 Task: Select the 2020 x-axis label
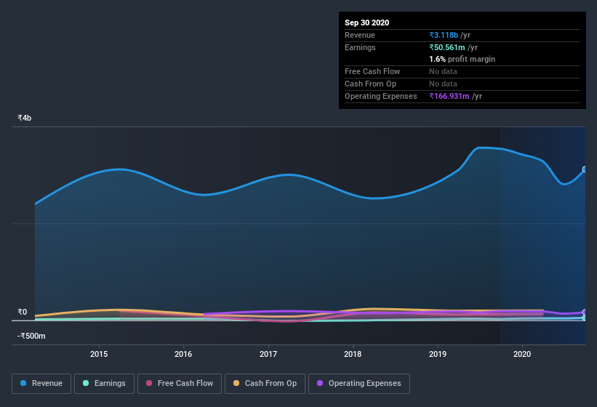click(x=522, y=354)
